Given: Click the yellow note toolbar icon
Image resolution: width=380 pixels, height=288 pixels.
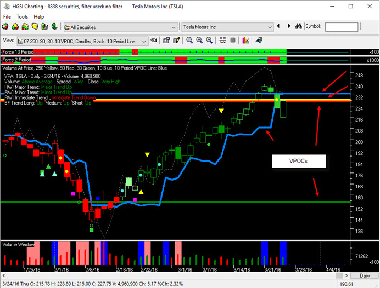Looking at the screenshot, I should pyautogui.click(x=35, y=27).
